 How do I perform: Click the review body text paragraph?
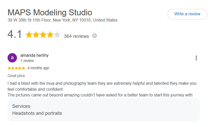[102, 89]
